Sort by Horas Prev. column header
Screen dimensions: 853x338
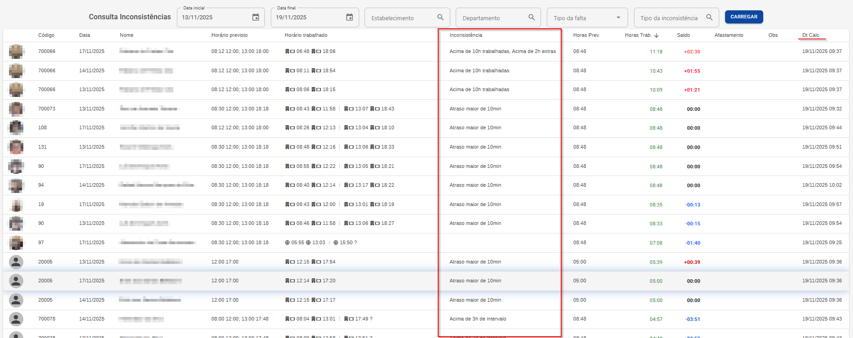(x=586, y=35)
